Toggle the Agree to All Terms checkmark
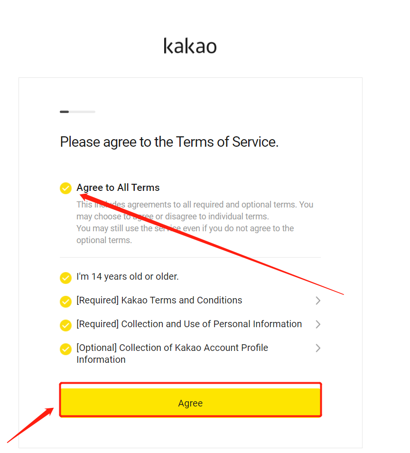 click(x=65, y=188)
